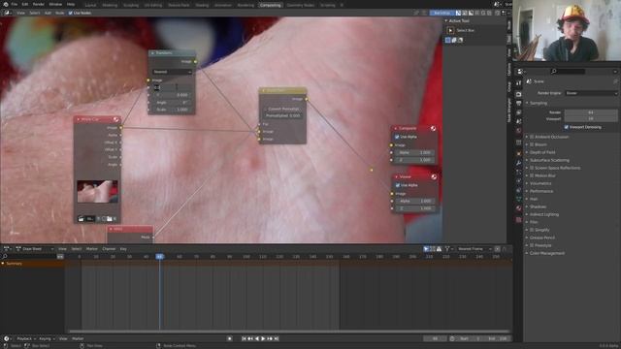Viewport: 621px width, 349px height.
Task: Click the Movie Clip node preview thumbnail
Action: [x=97, y=192]
